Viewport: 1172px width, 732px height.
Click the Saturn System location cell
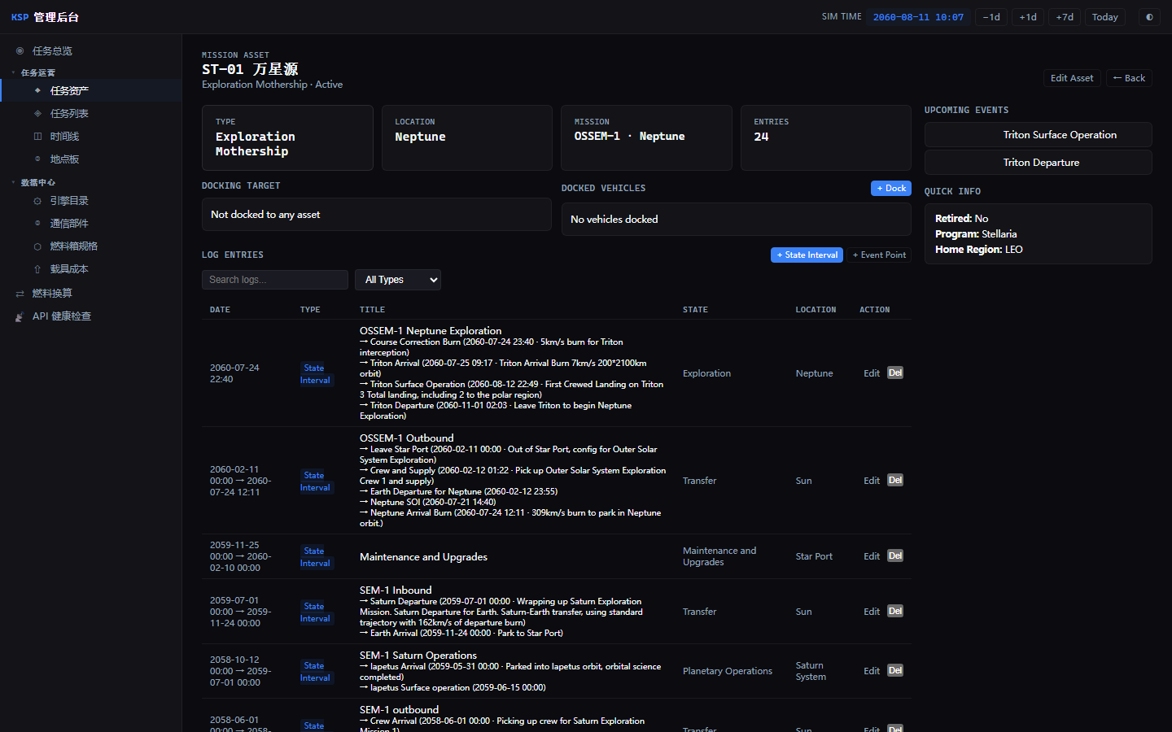811,671
